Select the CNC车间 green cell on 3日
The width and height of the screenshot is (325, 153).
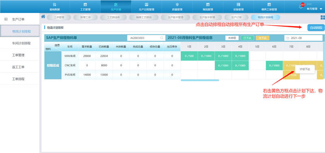click(x=223, y=66)
